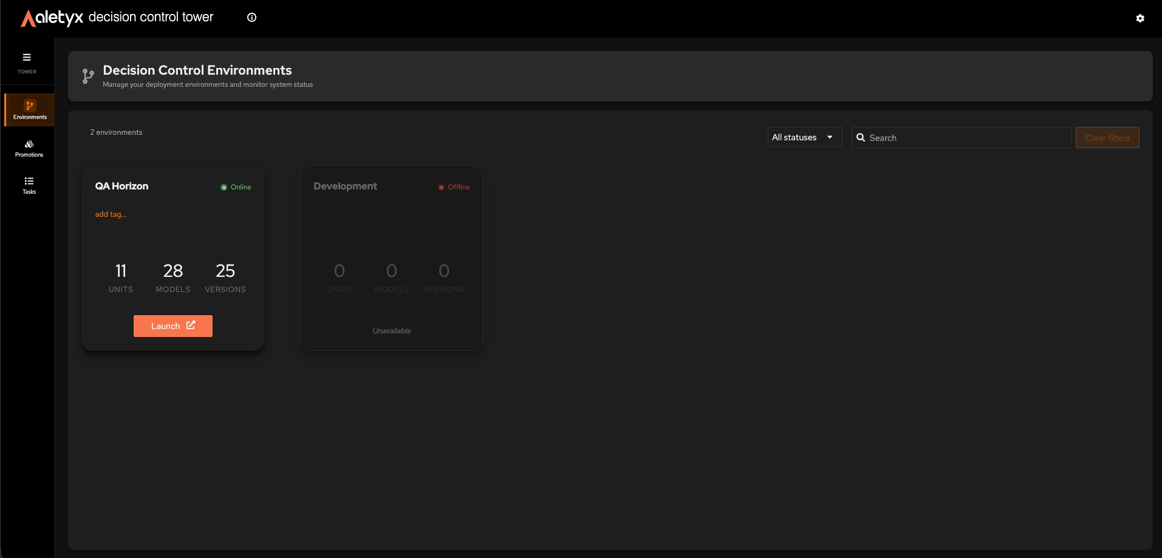Click the Unavailable label on Development card

coord(392,331)
